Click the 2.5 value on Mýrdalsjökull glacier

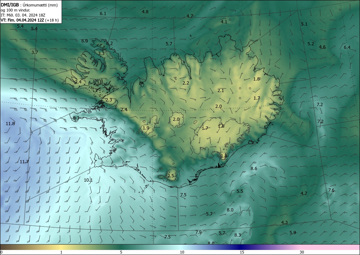(171, 176)
